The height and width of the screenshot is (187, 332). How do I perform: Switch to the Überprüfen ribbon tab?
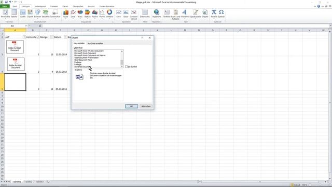pos(78,6)
